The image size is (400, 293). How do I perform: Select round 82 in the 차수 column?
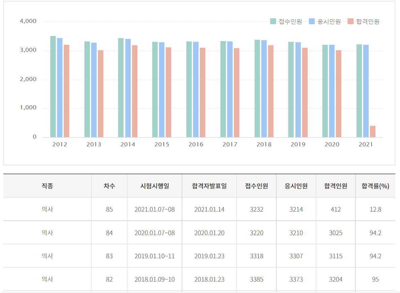tap(109, 279)
